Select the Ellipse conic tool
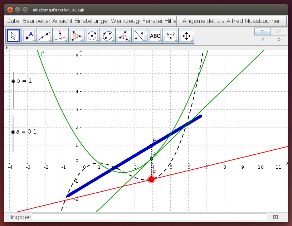Screen dimensions: 292x226 click(108, 36)
